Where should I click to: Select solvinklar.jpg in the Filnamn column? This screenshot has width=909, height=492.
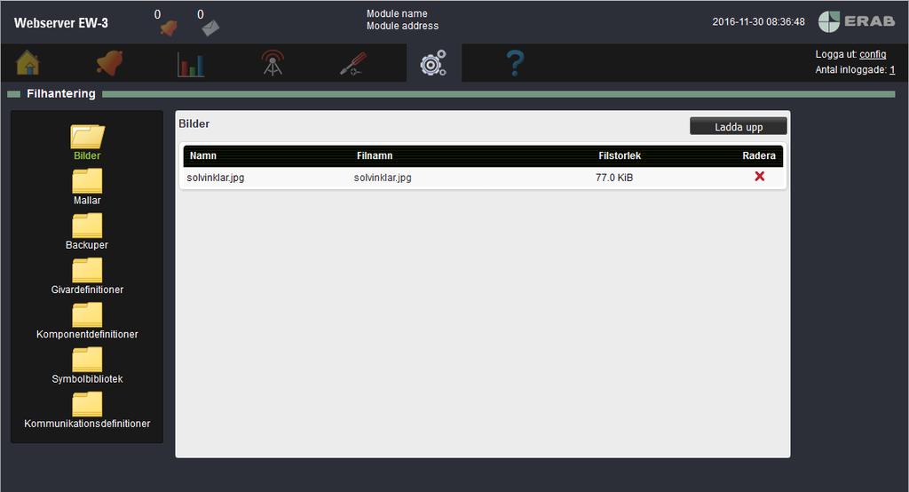tap(383, 178)
